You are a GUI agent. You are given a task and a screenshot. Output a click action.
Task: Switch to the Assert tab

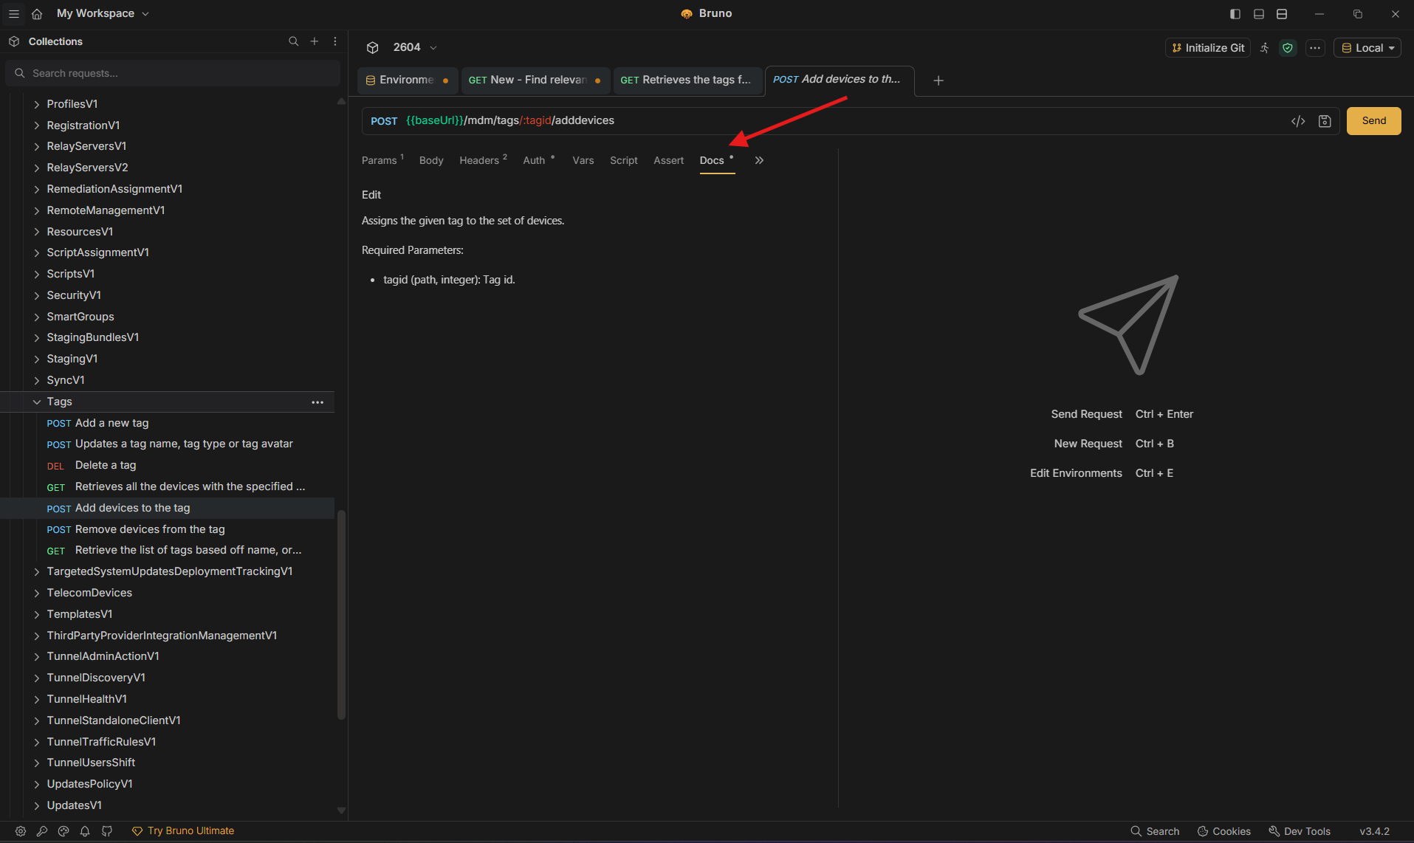coord(669,160)
